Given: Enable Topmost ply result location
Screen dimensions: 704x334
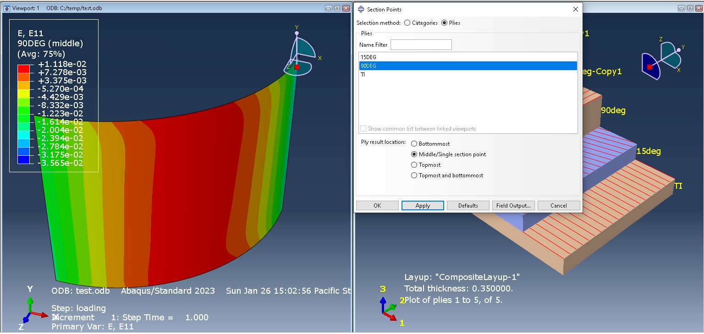Looking at the screenshot, I should coord(414,164).
